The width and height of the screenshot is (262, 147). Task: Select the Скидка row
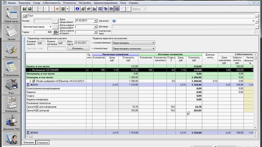coord(140,96)
